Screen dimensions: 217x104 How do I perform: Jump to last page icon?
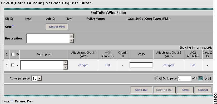(x=210, y=78)
